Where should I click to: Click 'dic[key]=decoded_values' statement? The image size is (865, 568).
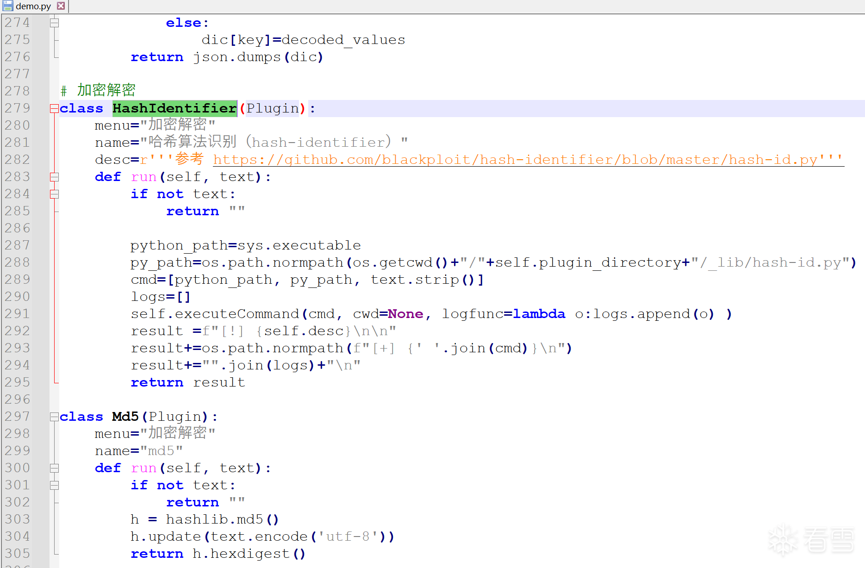[303, 40]
